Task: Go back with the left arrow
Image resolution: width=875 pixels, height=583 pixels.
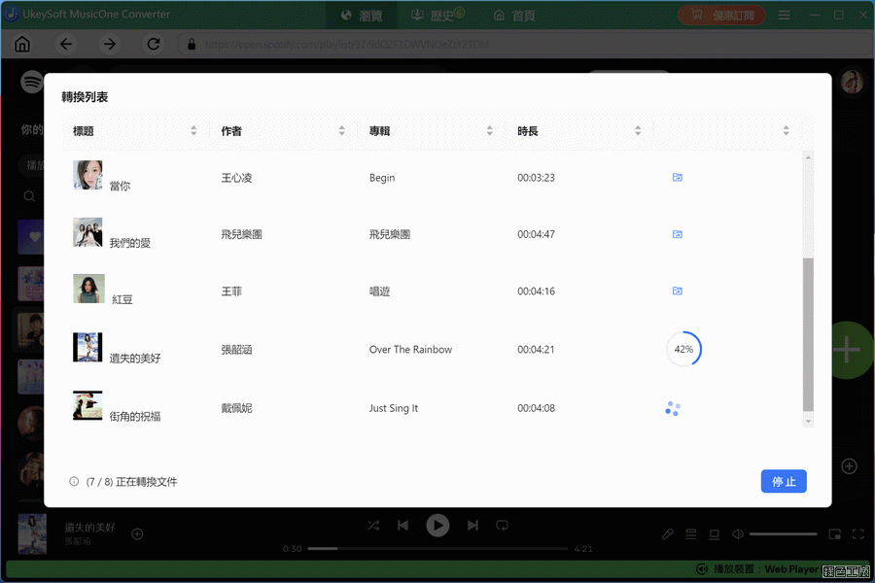Action: point(66,44)
